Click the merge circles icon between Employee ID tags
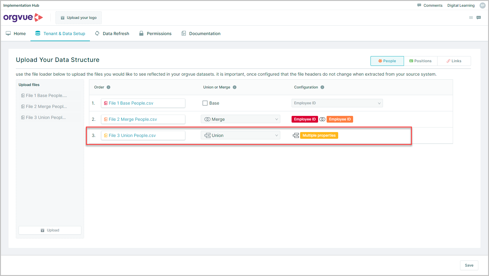 [322, 119]
